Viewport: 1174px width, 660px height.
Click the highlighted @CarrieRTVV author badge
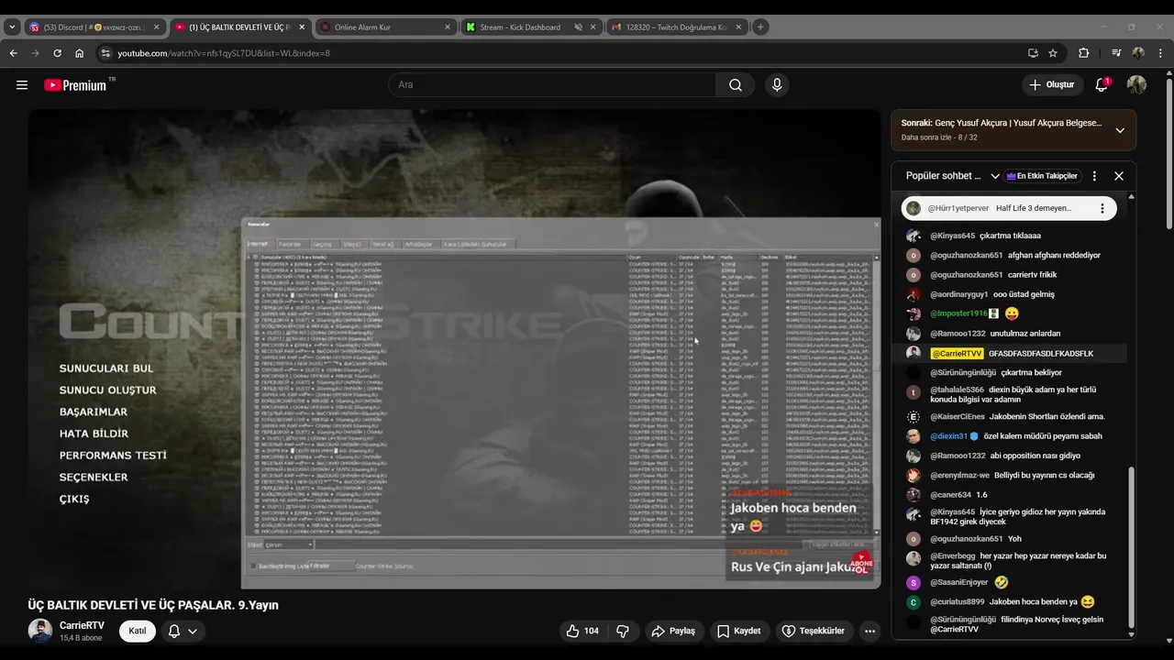957,353
